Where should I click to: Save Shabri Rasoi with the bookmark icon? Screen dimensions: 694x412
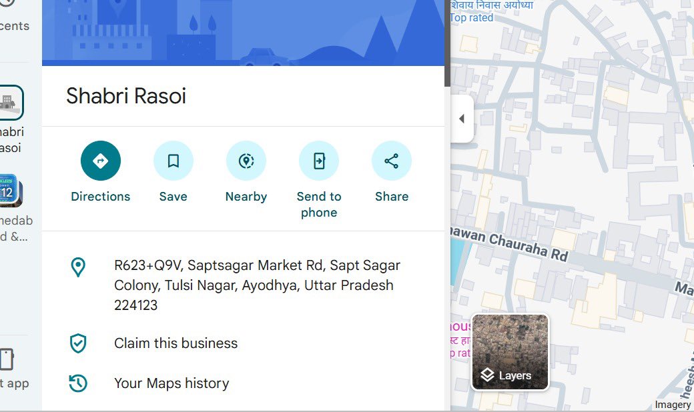point(173,161)
